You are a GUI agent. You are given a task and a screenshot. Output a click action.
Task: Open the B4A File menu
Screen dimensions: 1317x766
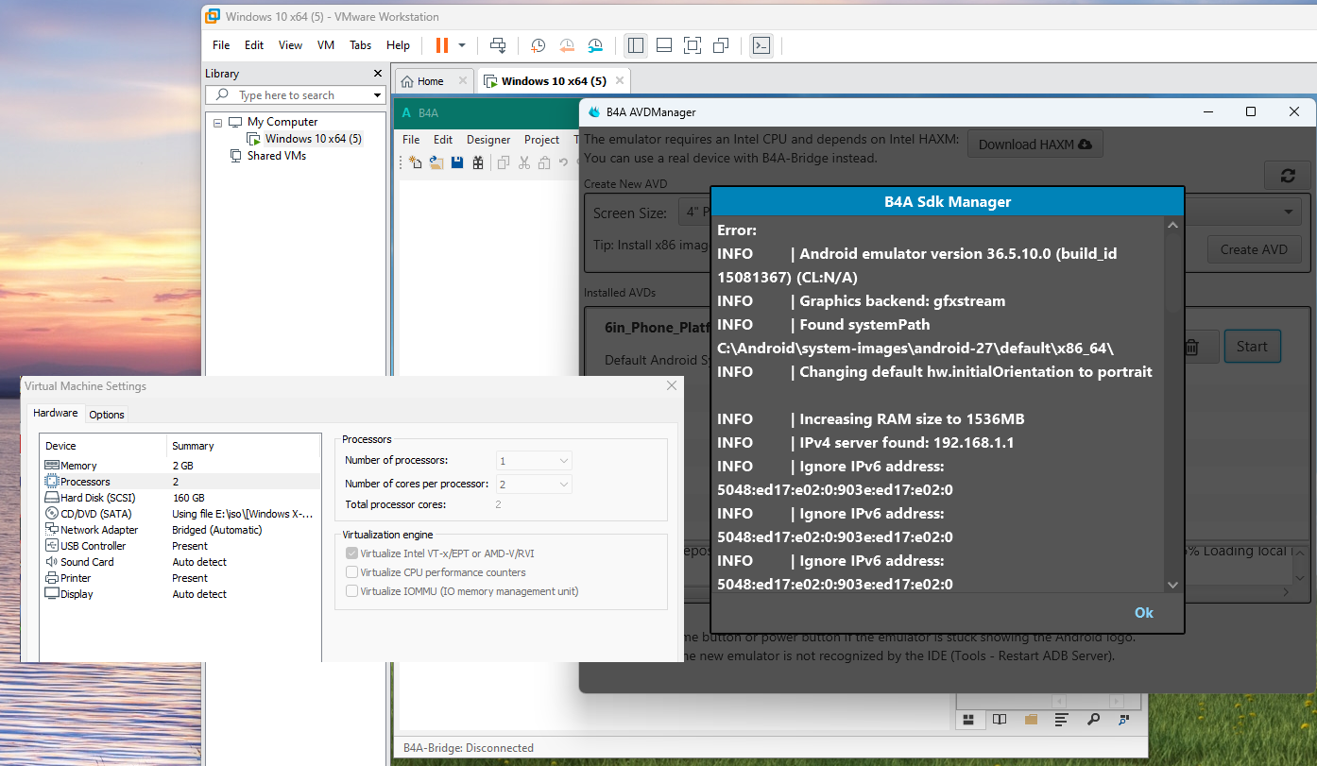click(411, 140)
